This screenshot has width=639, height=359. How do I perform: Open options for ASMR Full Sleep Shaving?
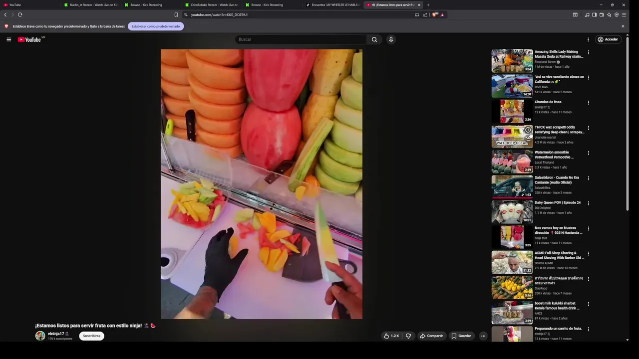pos(588,254)
